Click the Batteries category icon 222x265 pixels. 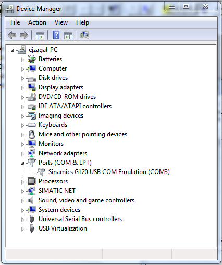32,59
